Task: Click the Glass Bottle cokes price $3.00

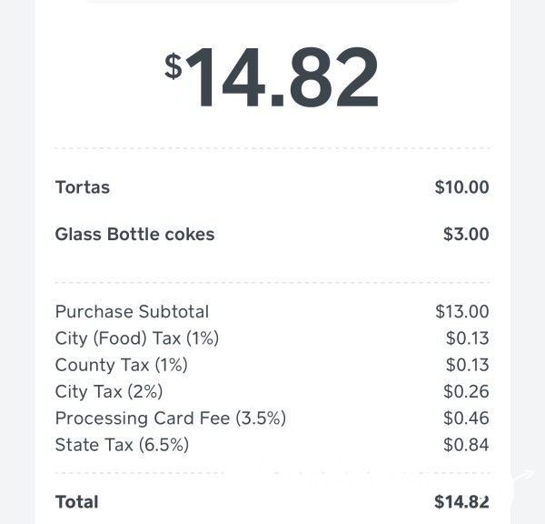Action: (466, 234)
